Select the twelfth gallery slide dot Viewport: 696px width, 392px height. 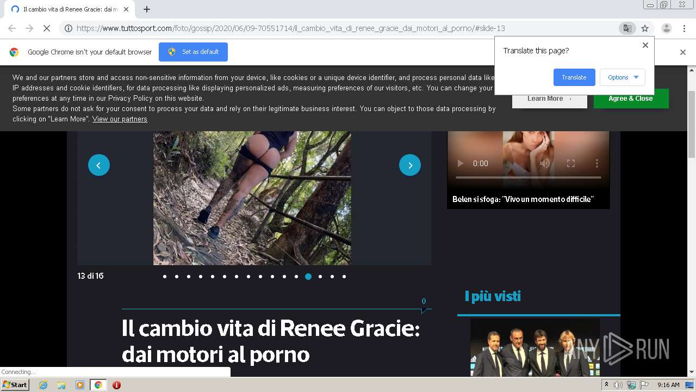pyautogui.click(x=296, y=277)
